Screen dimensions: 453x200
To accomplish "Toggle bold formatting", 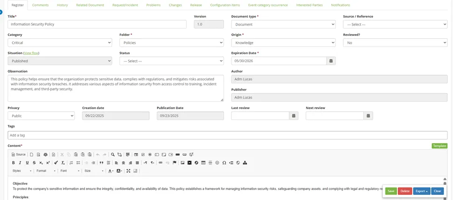I will pyautogui.click(x=13, y=163).
